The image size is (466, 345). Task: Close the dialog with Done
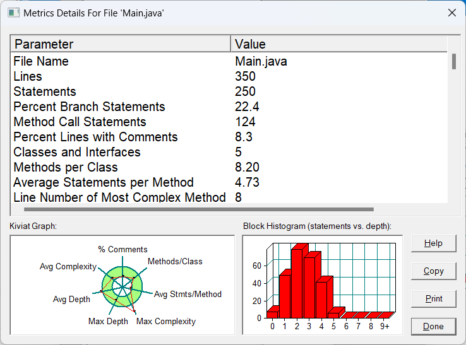point(433,327)
